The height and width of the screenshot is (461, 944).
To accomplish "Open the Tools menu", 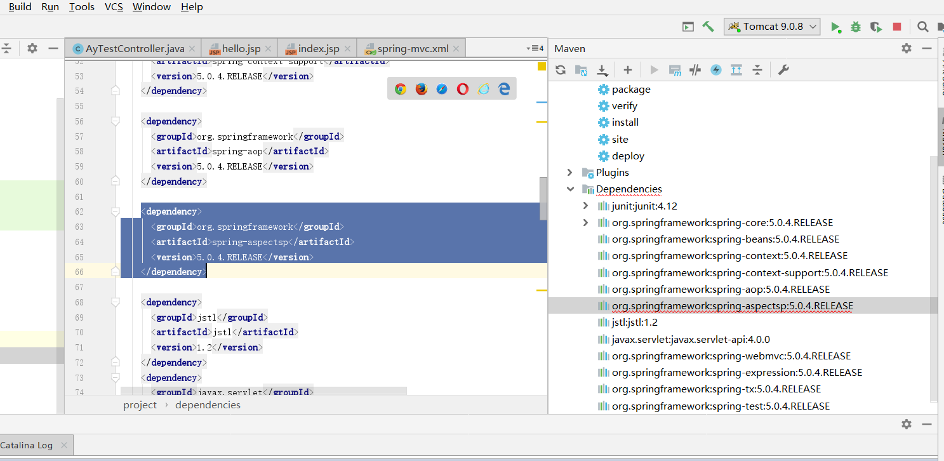I will 81,6.
